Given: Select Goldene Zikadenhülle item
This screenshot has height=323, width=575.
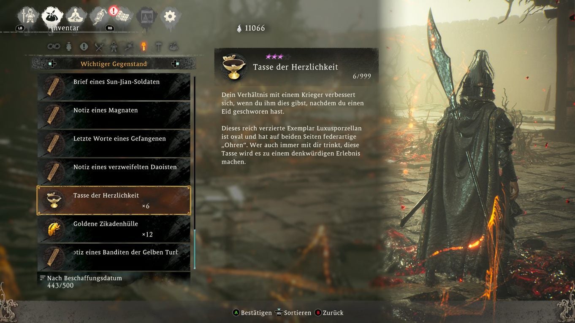Looking at the screenshot, I should [x=114, y=229].
